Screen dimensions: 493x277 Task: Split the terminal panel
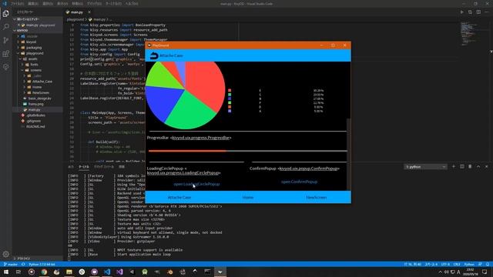(462, 166)
